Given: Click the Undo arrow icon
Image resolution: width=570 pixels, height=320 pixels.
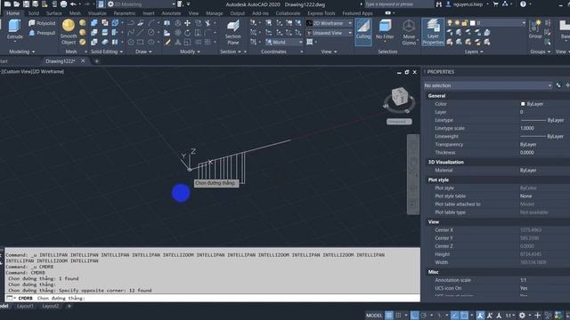Looking at the screenshot, I should pyautogui.click(x=73, y=4).
